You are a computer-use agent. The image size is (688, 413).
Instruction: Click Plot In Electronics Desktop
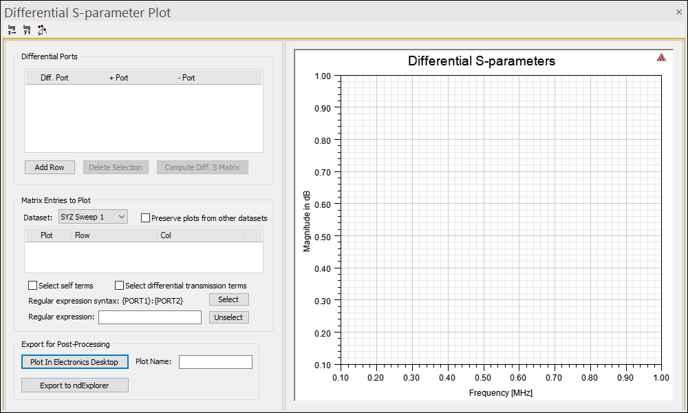pos(74,361)
